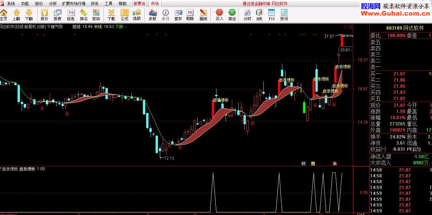The image size is (432, 215).
Task: Select the 买一 bid row price 21.87
Action: coord(399,74)
